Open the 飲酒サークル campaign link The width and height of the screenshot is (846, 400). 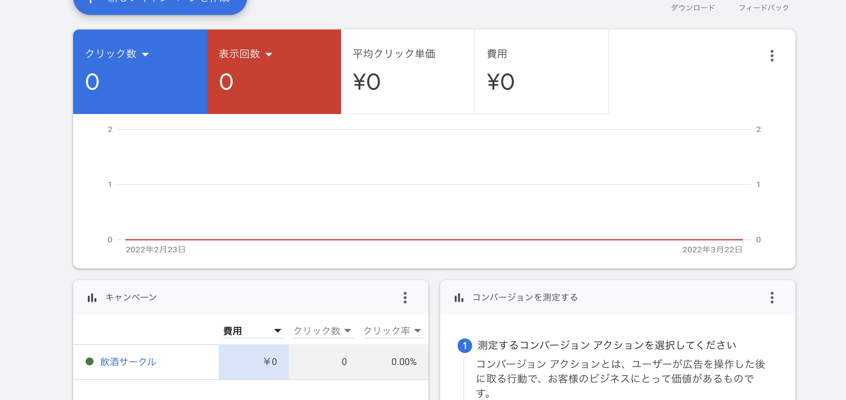[128, 362]
